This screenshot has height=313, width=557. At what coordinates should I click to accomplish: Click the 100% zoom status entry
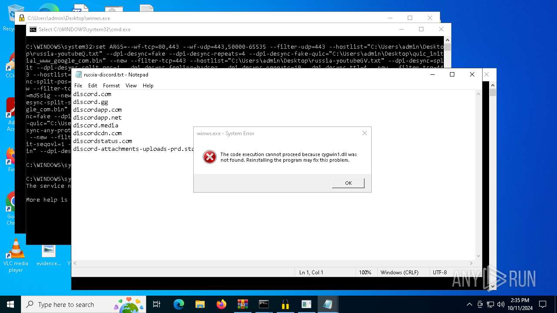(x=365, y=273)
